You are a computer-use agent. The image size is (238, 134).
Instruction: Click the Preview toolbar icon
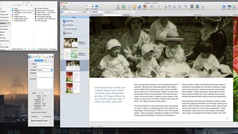point(192,6)
